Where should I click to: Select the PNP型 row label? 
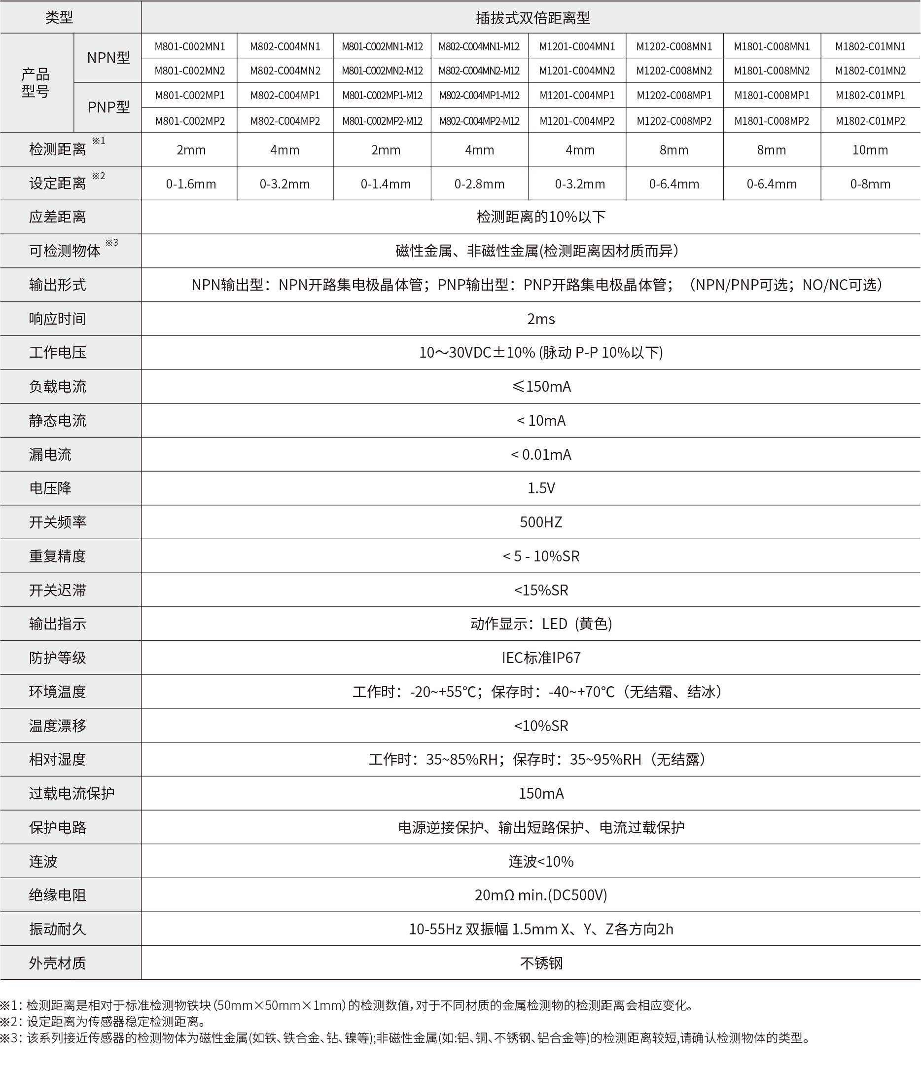(108, 107)
